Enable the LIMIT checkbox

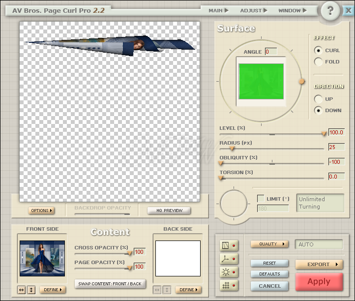pos(261,199)
